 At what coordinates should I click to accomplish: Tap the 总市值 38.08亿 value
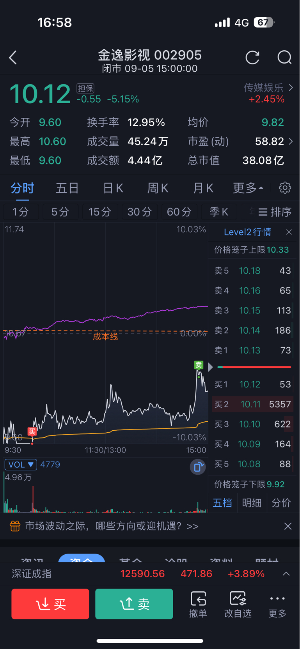point(263,160)
